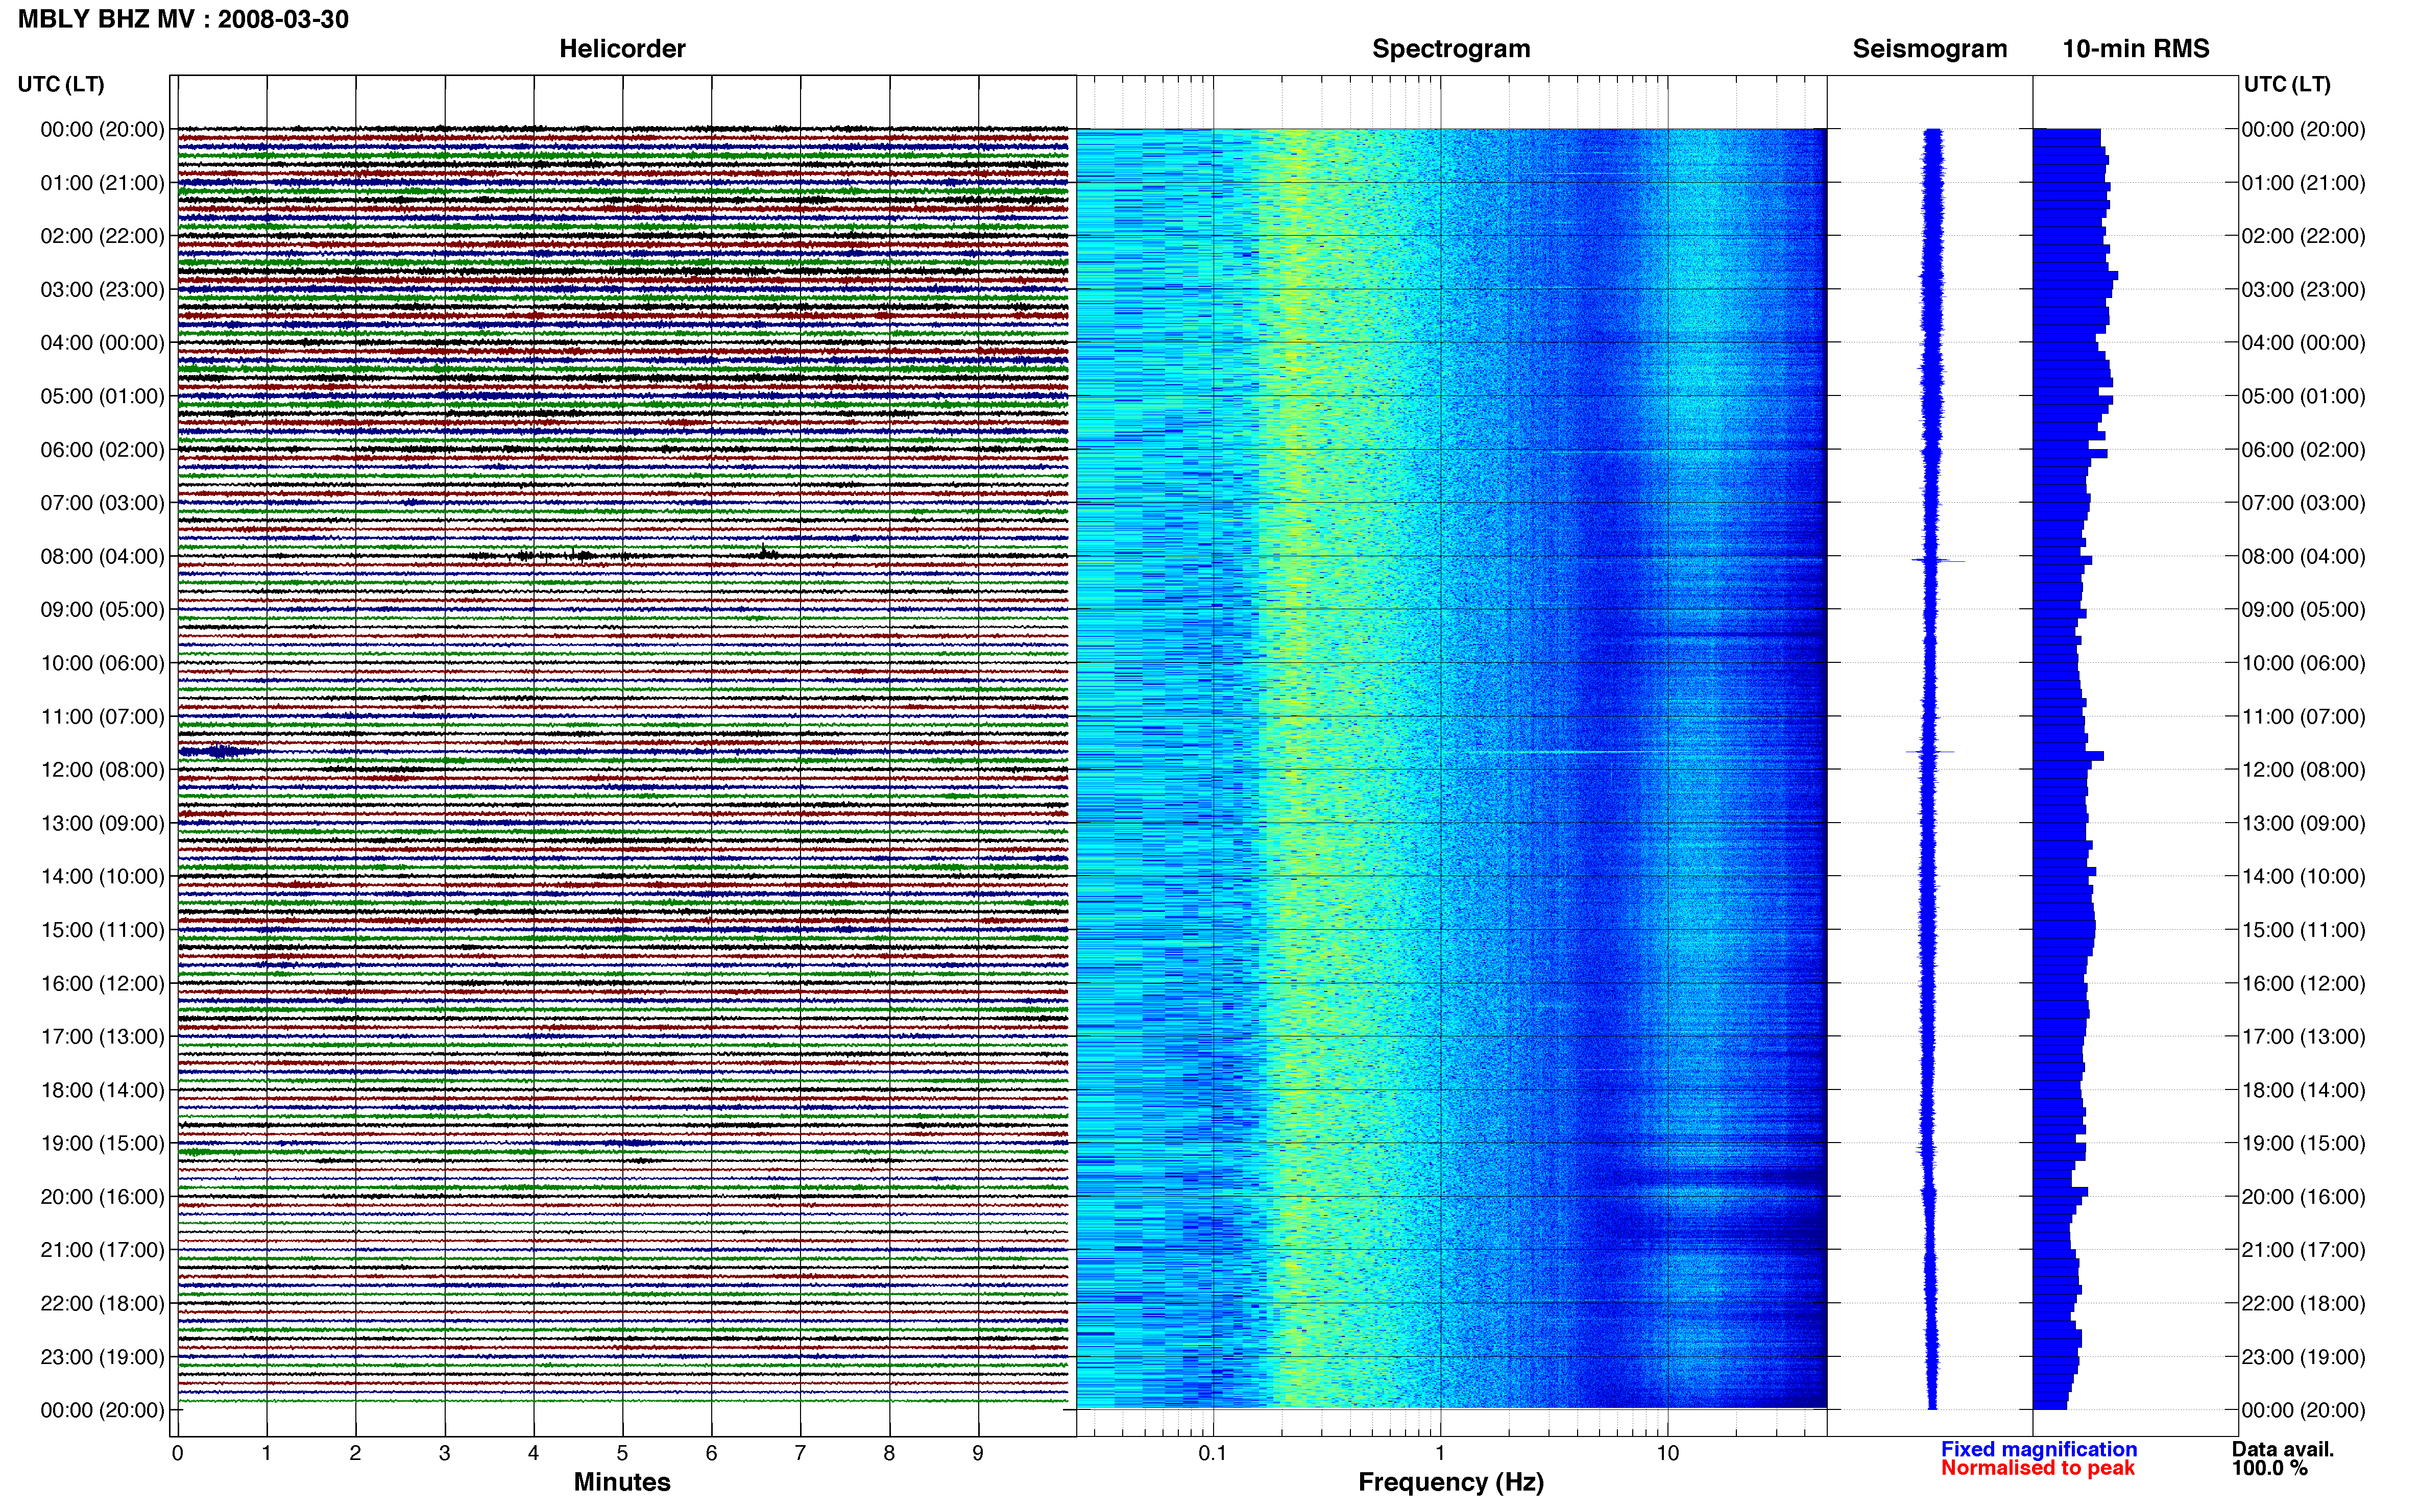Click the left 'UTC (LT)' axis label

61,84
